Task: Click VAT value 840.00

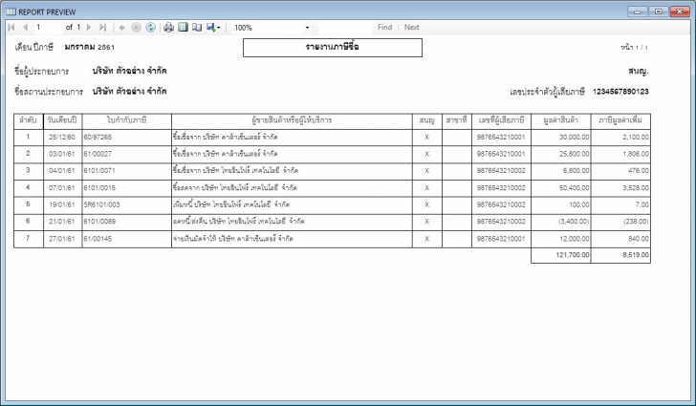Action: pyautogui.click(x=639, y=239)
